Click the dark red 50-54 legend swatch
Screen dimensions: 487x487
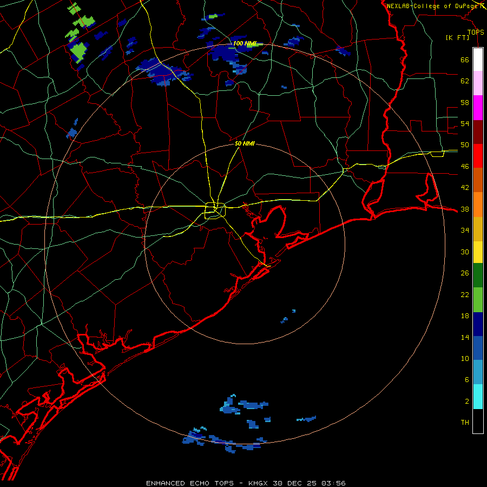478,132
